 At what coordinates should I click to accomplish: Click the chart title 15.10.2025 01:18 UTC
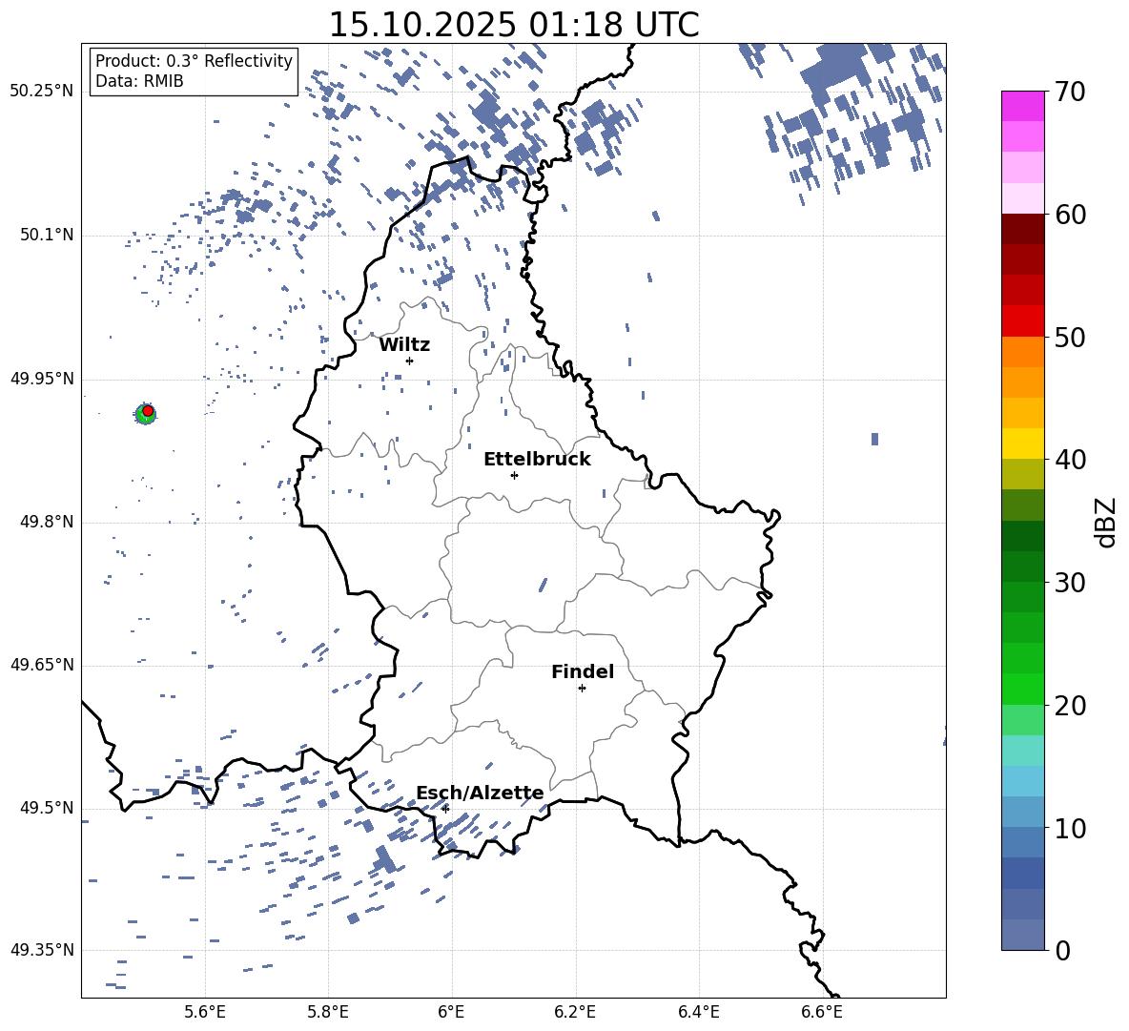point(514,25)
